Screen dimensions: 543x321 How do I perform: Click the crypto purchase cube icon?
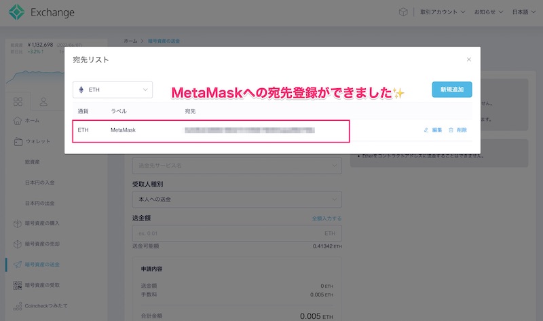pos(18,224)
